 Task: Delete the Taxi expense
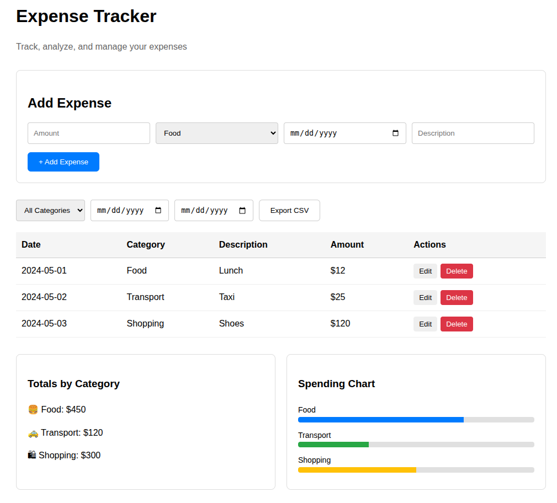pos(457,297)
